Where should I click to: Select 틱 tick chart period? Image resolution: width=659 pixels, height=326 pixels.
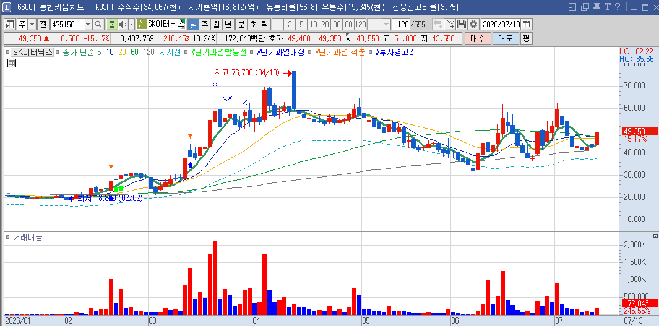(x=264, y=24)
